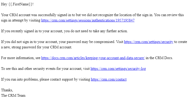Click "The CRM Team" signature line
This screenshot has width=189, height=100.
13,95
